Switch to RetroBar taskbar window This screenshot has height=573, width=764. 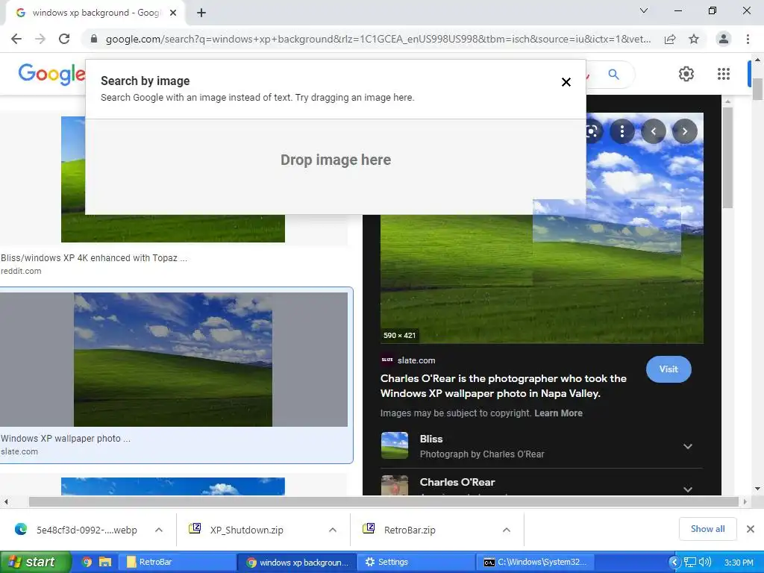point(178,562)
